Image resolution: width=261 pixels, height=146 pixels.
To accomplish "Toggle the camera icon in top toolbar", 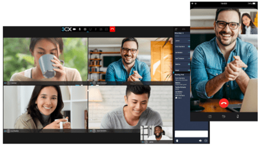I will [x=74, y=29].
